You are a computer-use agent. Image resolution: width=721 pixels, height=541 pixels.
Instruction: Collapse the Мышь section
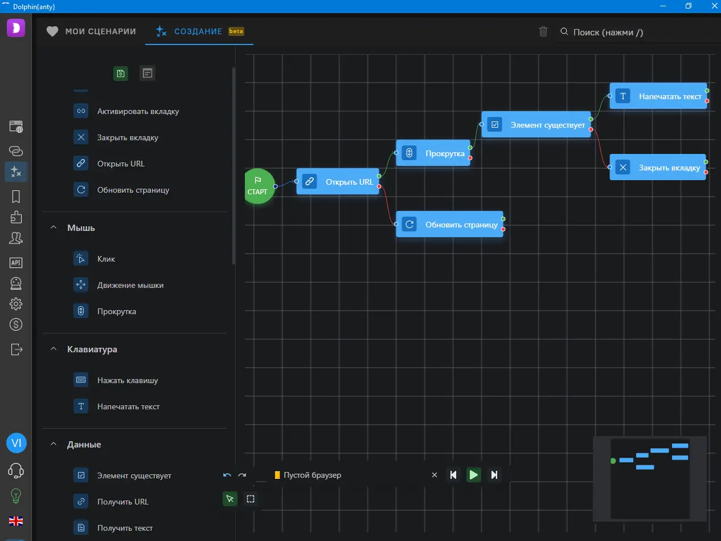54,227
